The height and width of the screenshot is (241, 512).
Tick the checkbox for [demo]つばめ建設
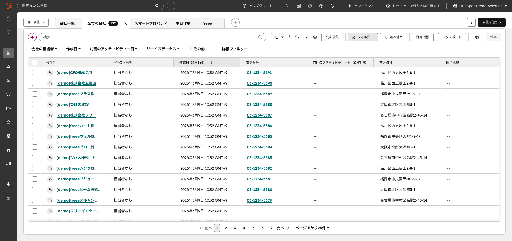coord(34,105)
